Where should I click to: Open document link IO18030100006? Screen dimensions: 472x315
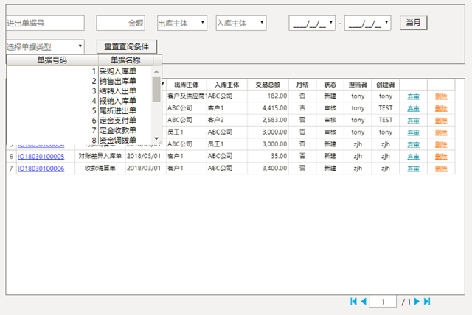[41, 169]
